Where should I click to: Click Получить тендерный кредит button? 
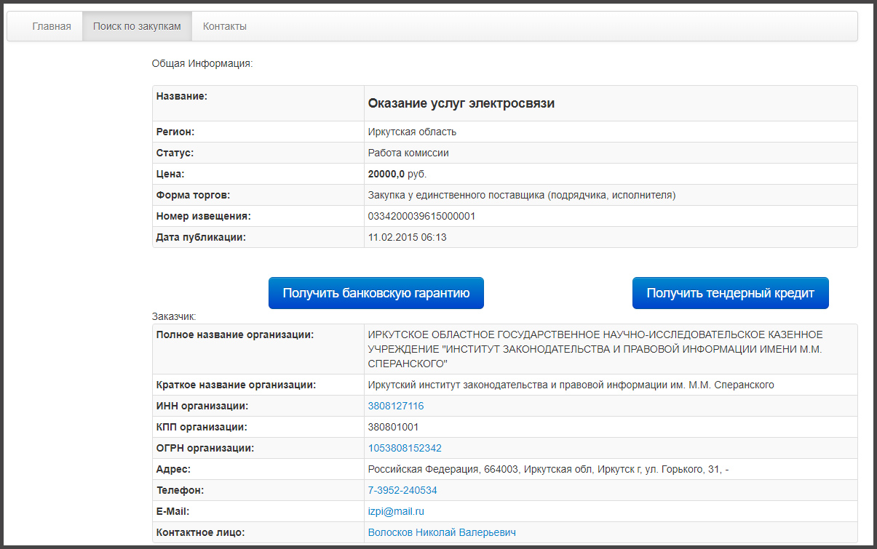[731, 293]
